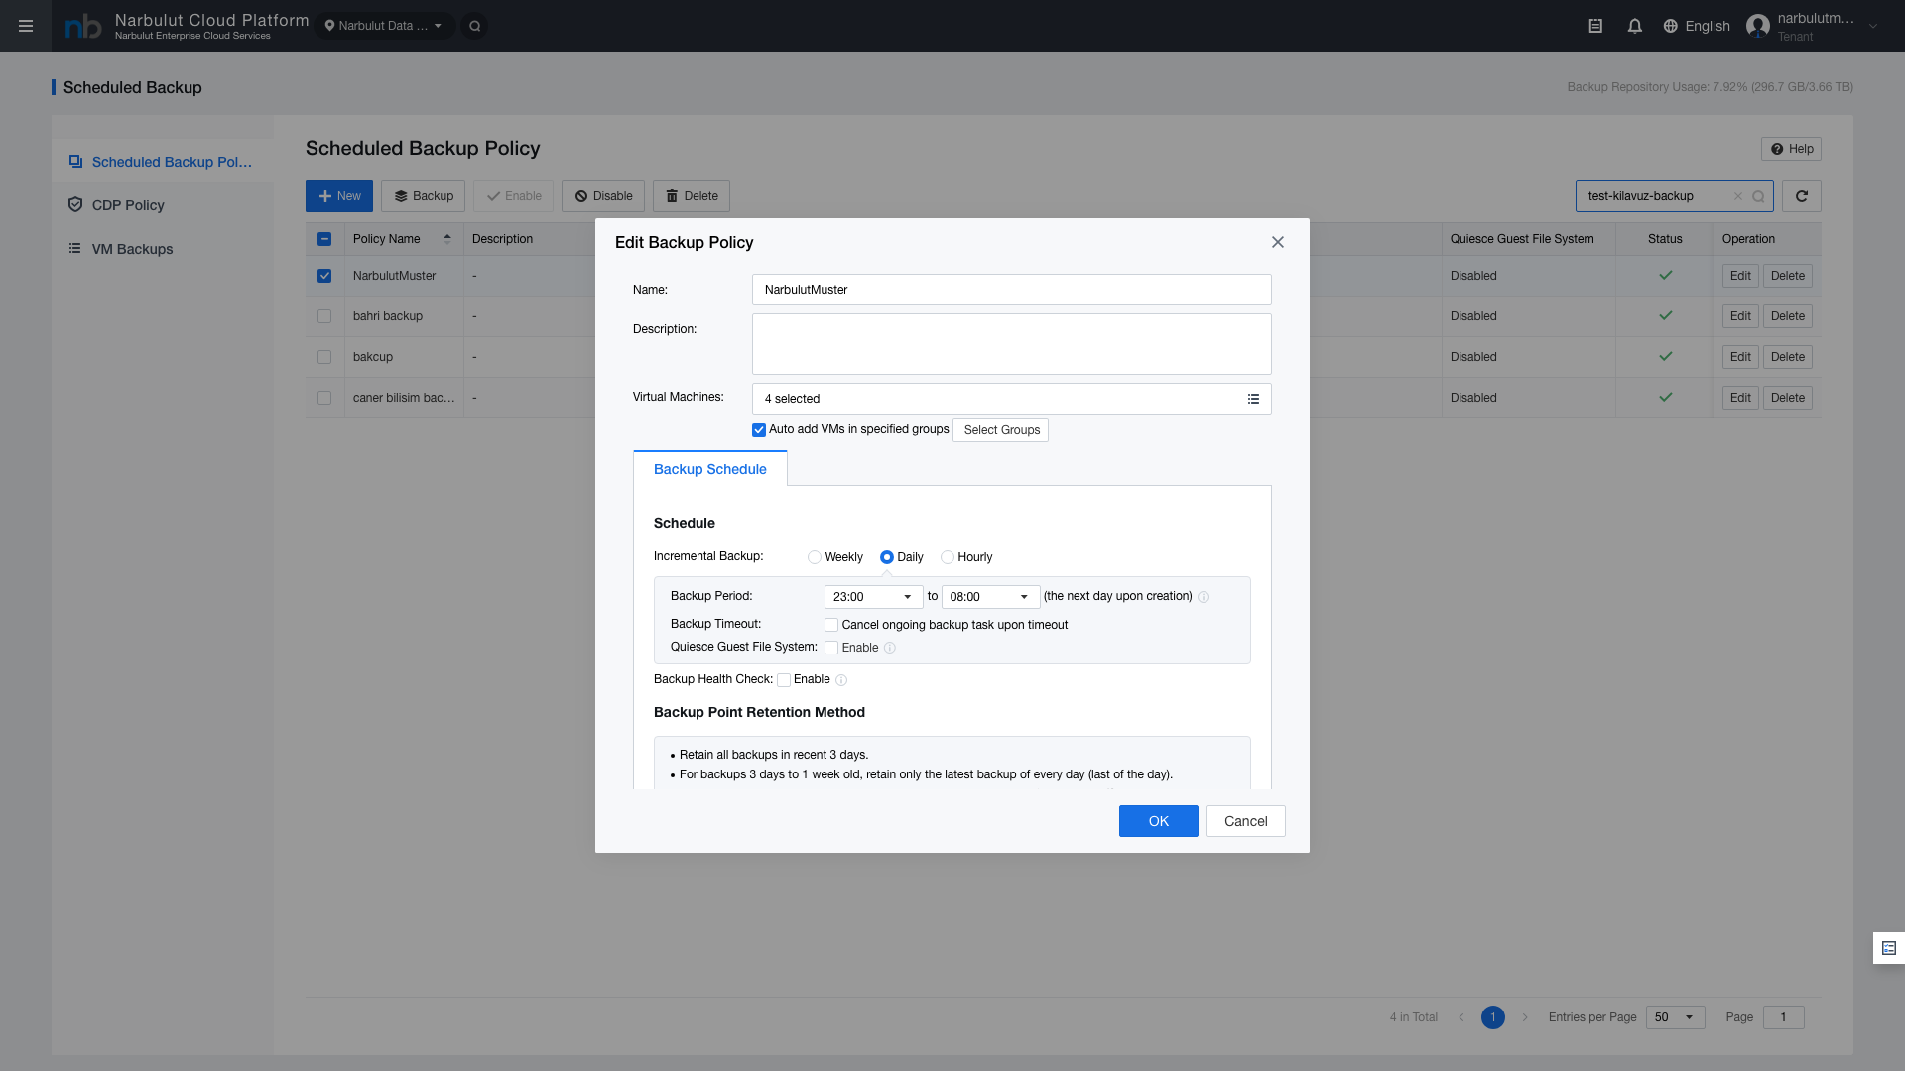1905x1071 pixels.
Task: Click the magnifier in policy search box
Action: pyautogui.click(x=1758, y=196)
